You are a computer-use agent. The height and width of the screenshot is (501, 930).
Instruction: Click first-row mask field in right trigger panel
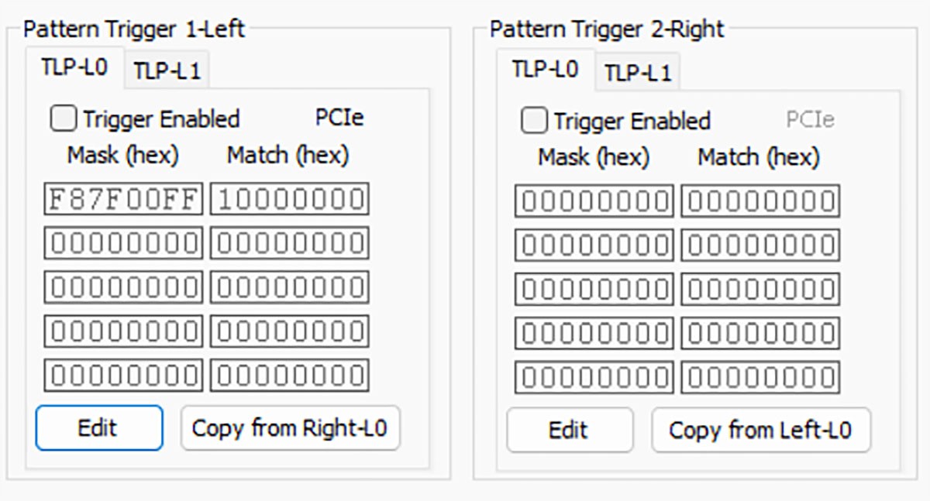(594, 201)
